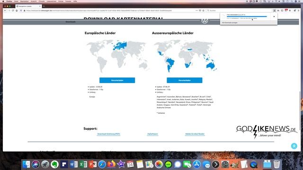Image resolution: width=303 pixels, height=170 pixels.
Task: Open iMovie star icon in dock
Action: tap(121, 164)
